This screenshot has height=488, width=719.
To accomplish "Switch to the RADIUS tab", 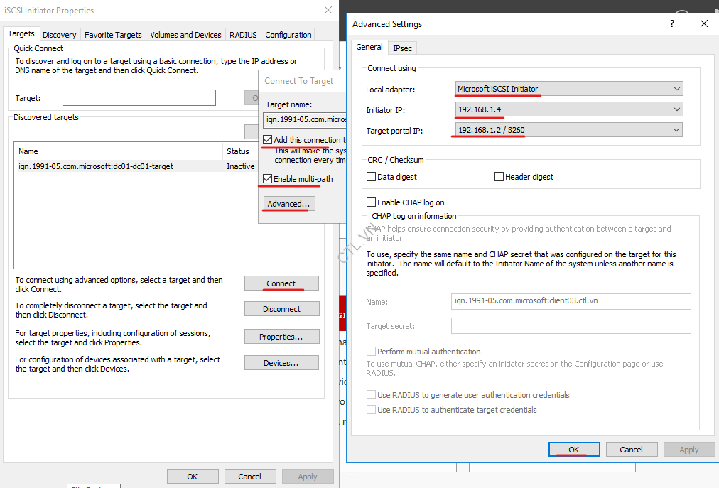I will [x=243, y=34].
